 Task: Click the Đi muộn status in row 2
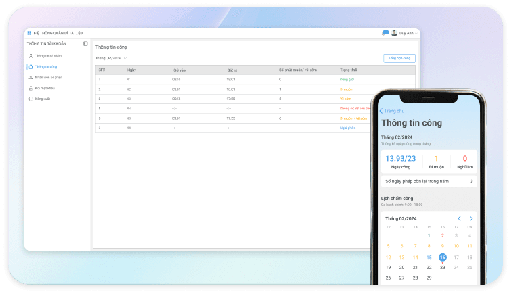click(346, 89)
